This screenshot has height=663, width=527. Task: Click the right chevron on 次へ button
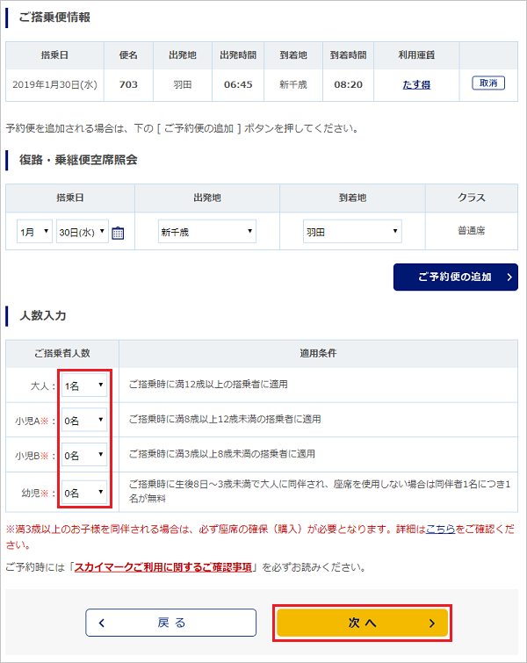431,623
